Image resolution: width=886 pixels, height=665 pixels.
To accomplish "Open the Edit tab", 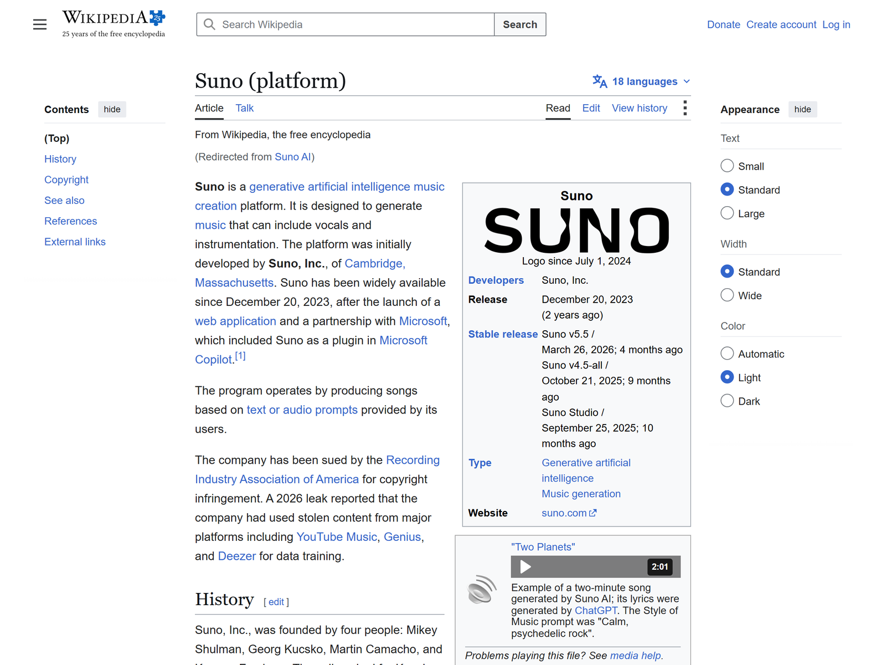I will [591, 108].
